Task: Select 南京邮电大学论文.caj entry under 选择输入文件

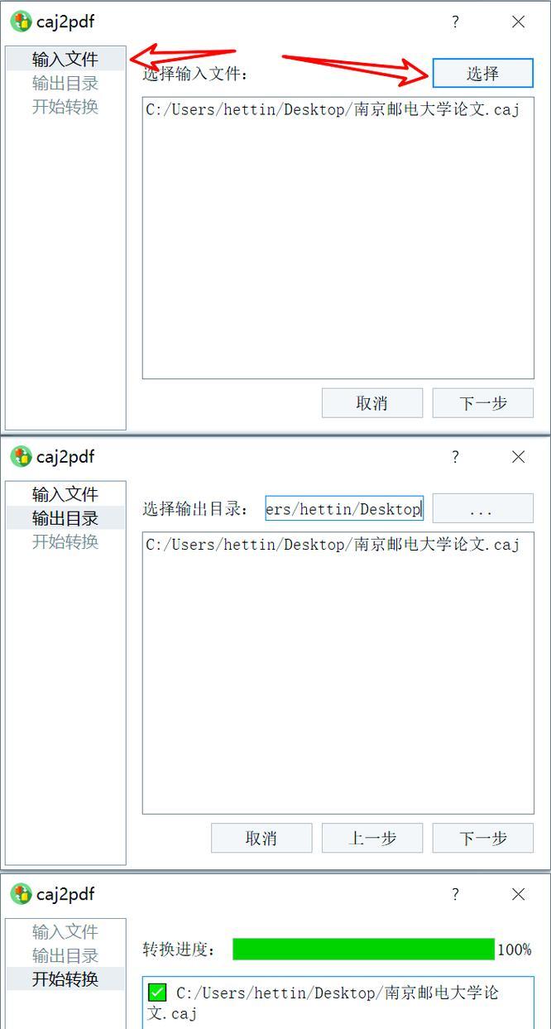Action: (x=333, y=110)
